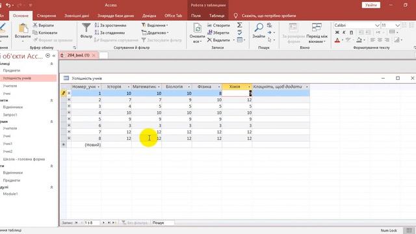Center text alignment in the ribbon
The width and height of the screenshot is (416, 234).
(380, 40)
